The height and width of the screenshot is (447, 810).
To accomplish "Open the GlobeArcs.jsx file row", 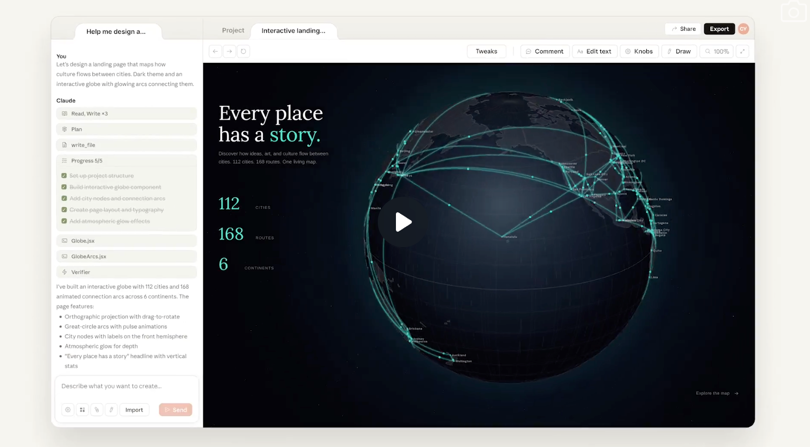I will (126, 256).
